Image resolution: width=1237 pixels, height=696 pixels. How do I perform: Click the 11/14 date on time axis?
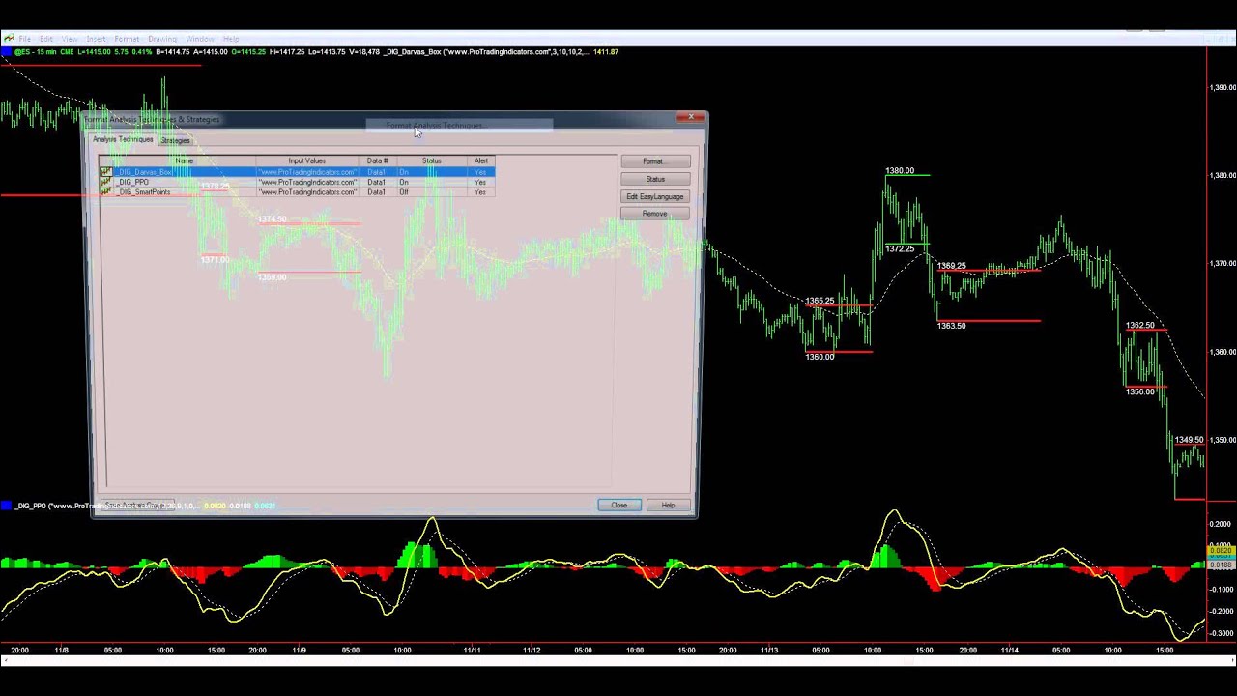(1009, 651)
